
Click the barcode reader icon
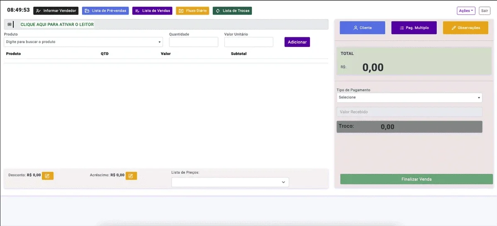coord(9,24)
